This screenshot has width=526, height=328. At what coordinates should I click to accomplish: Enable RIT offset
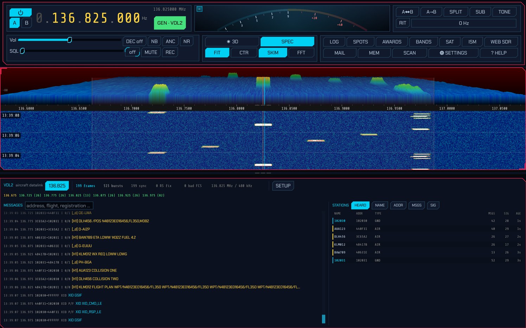[x=403, y=23]
